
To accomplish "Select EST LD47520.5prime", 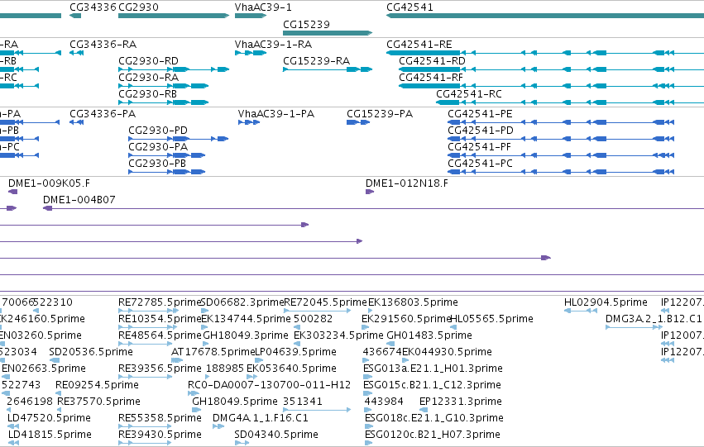I will [x=50, y=418].
